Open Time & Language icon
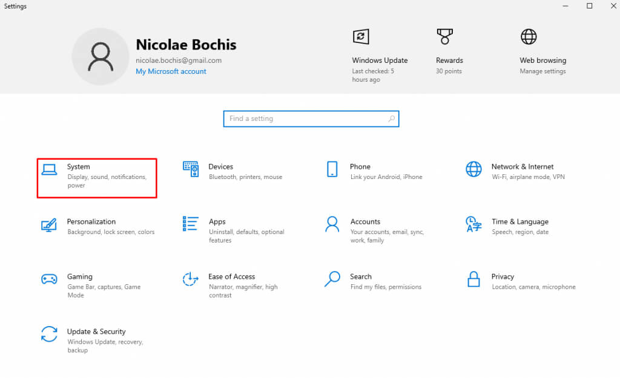Image resolution: width=620 pixels, height=378 pixels. pos(473,224)
